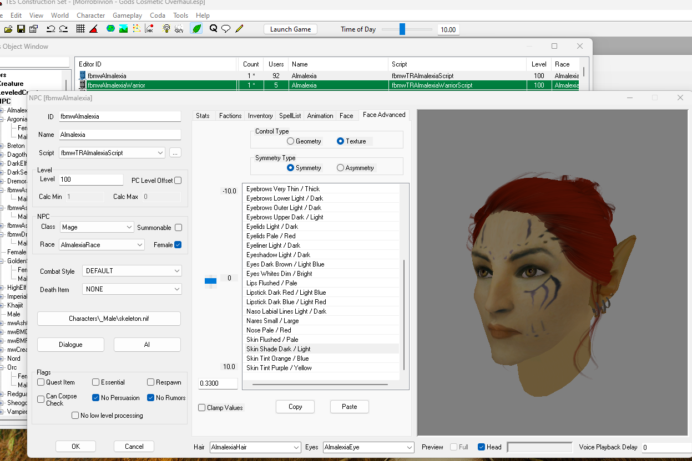692x461 pixels.
Task: Toggle the green leaf icon
Action: click(196, 29)
